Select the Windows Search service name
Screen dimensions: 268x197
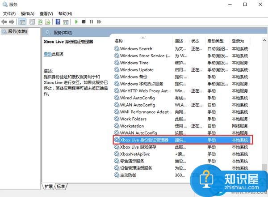tap(136, 49)
